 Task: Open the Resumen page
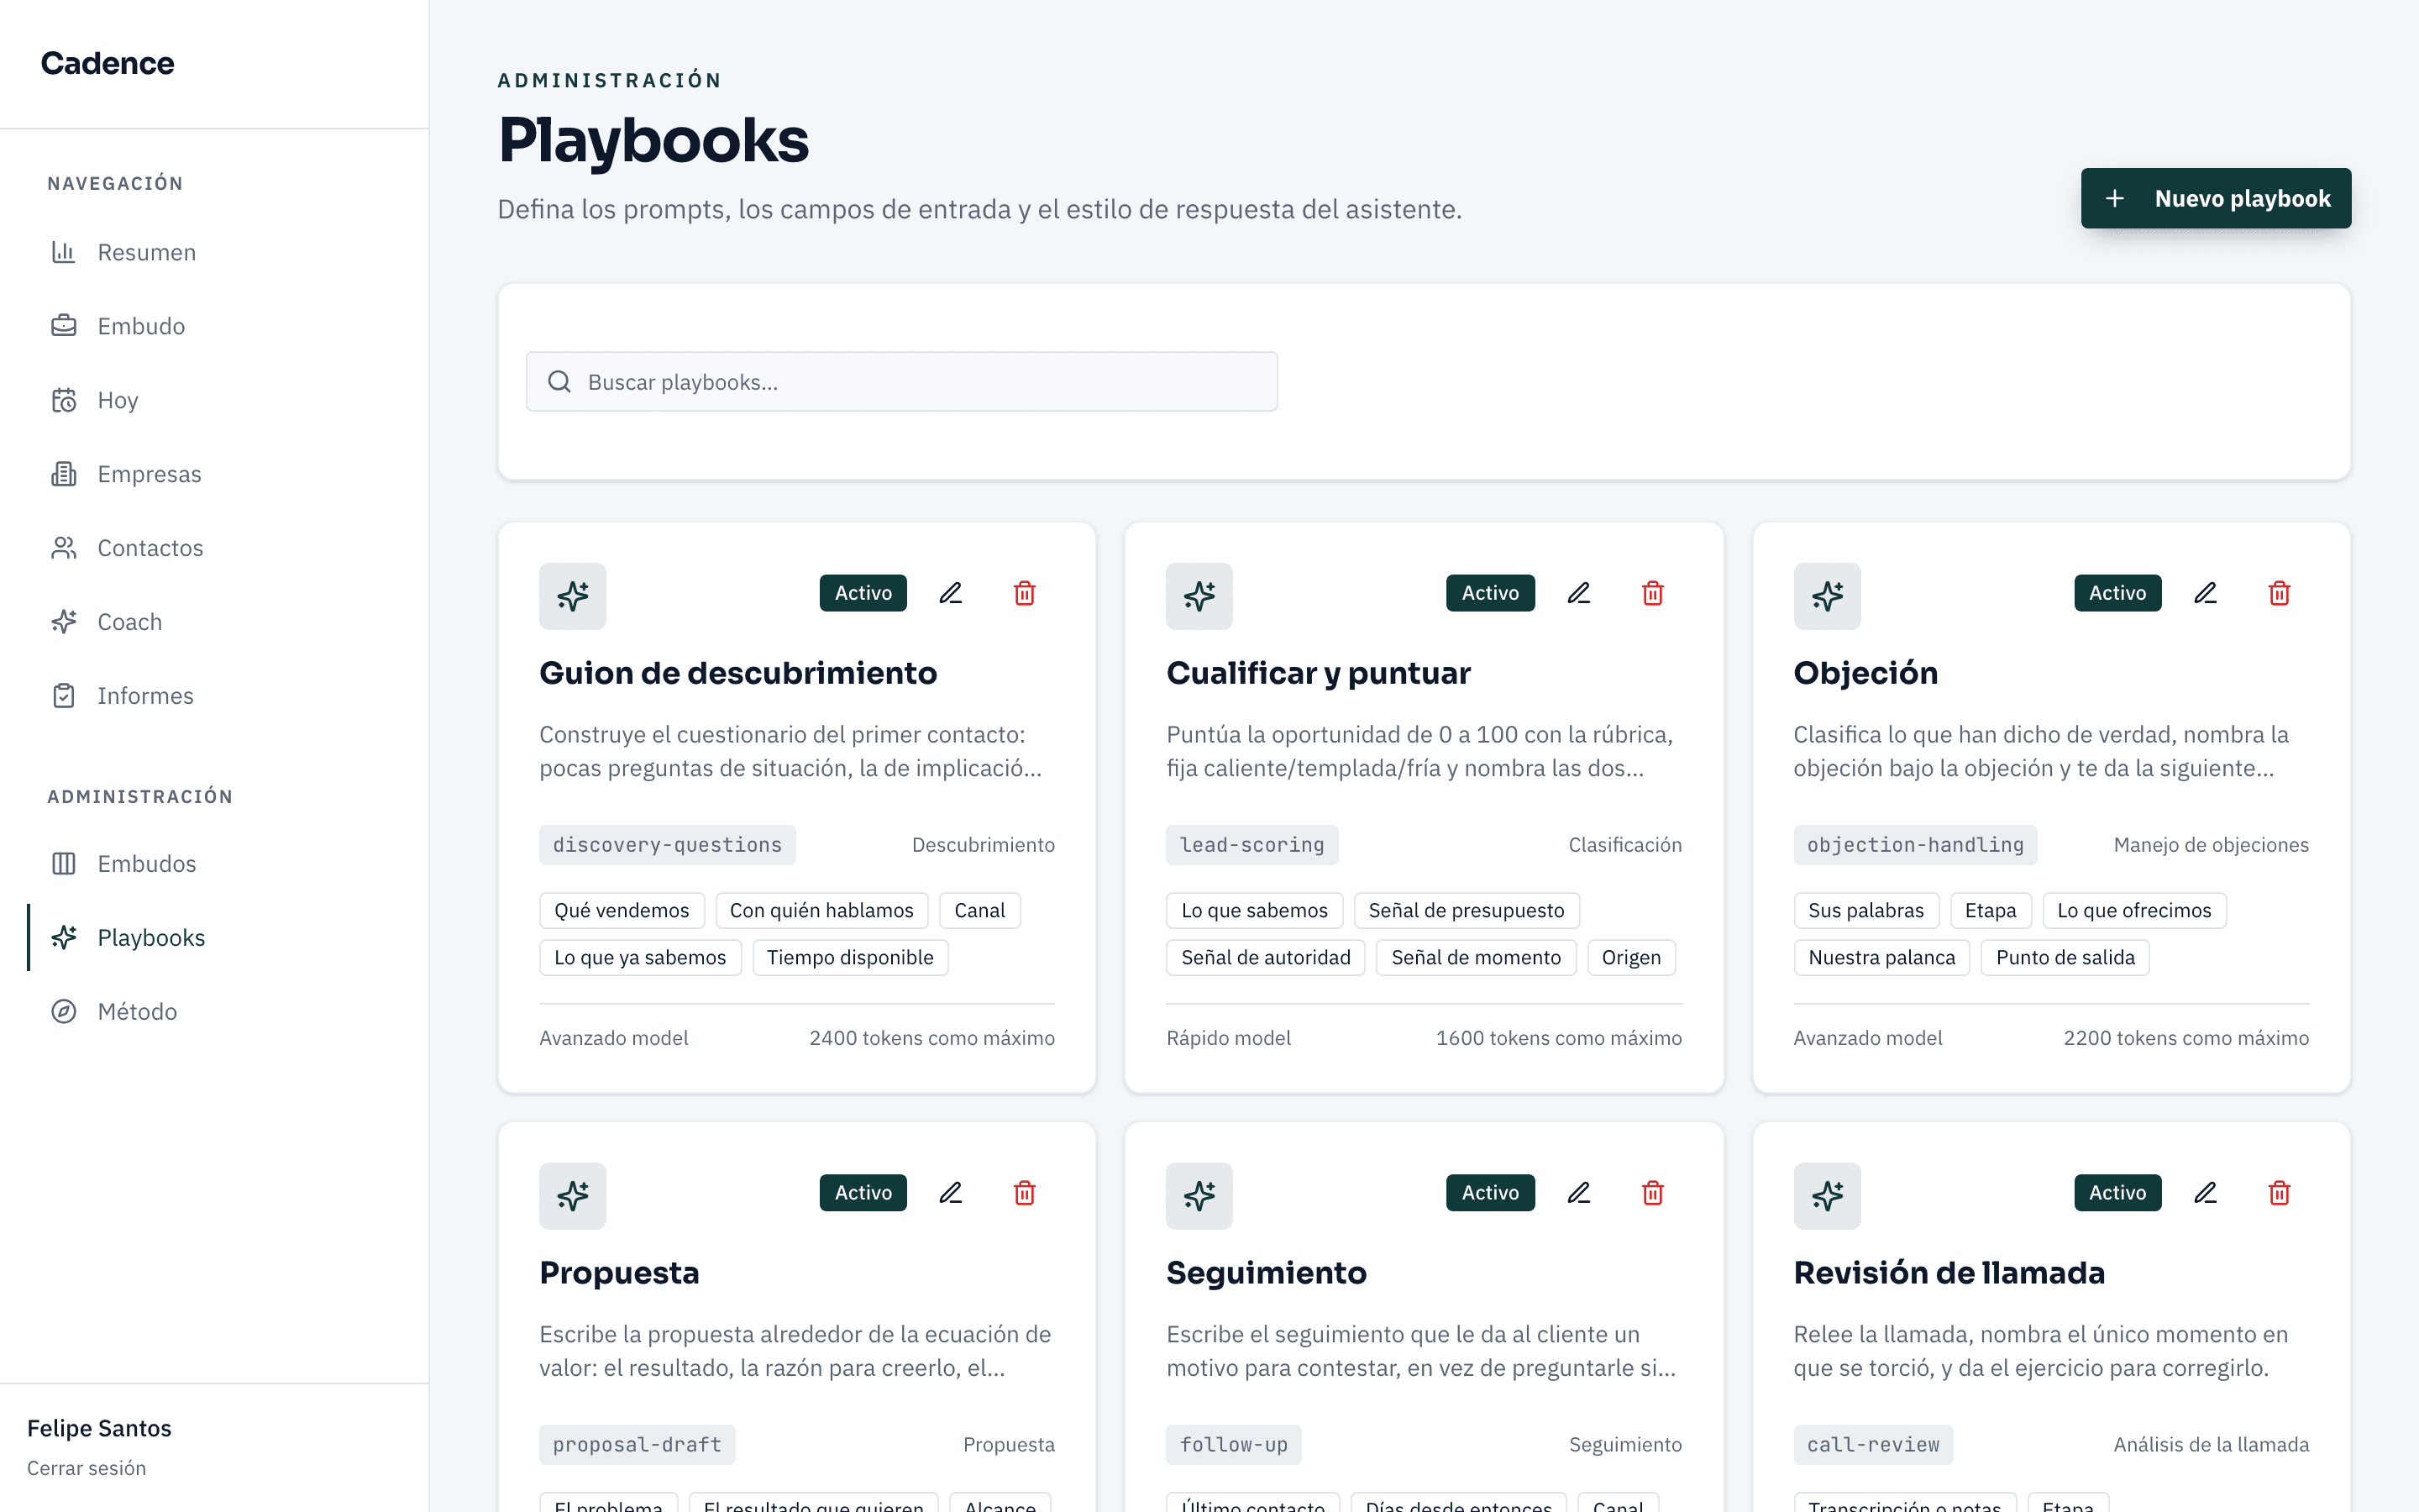[x=215, y=252]
